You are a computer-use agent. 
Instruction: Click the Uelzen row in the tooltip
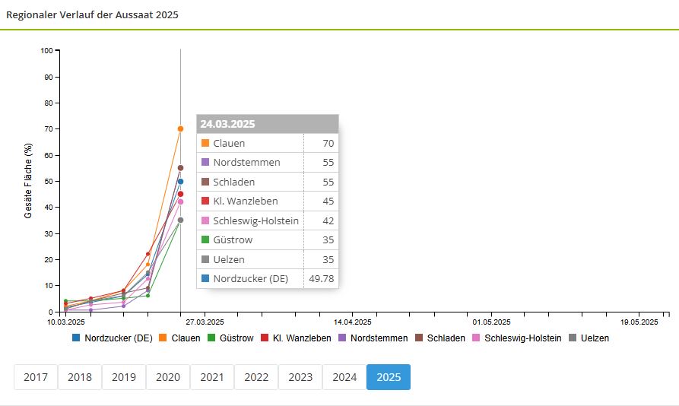coord(268,259)
